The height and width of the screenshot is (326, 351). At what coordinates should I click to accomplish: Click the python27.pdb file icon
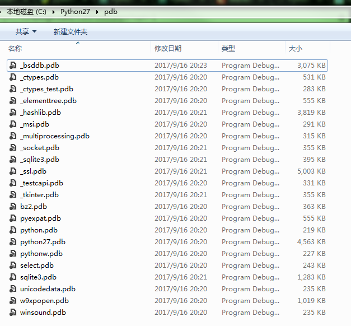[13, 242]
